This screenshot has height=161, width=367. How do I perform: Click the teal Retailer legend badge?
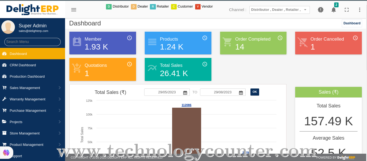[x=153, y=7]
